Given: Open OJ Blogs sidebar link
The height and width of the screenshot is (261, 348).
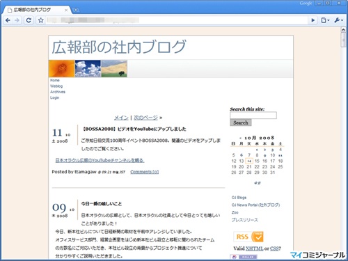Looking at the screenshot, I should coord(239,198).
